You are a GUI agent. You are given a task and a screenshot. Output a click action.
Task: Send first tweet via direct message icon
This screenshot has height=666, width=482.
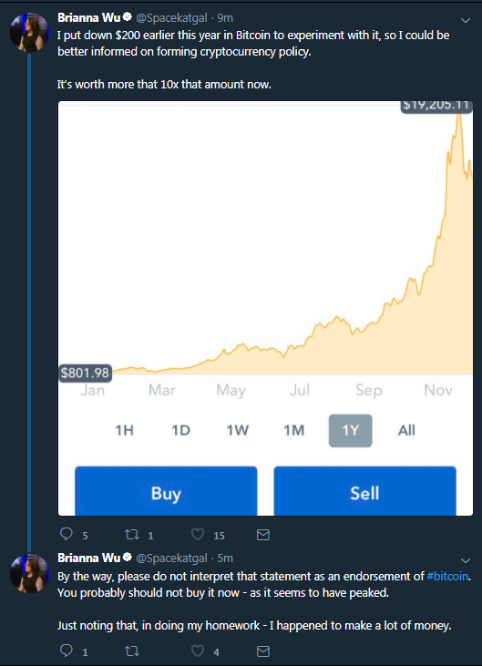[x=263, y=534]
